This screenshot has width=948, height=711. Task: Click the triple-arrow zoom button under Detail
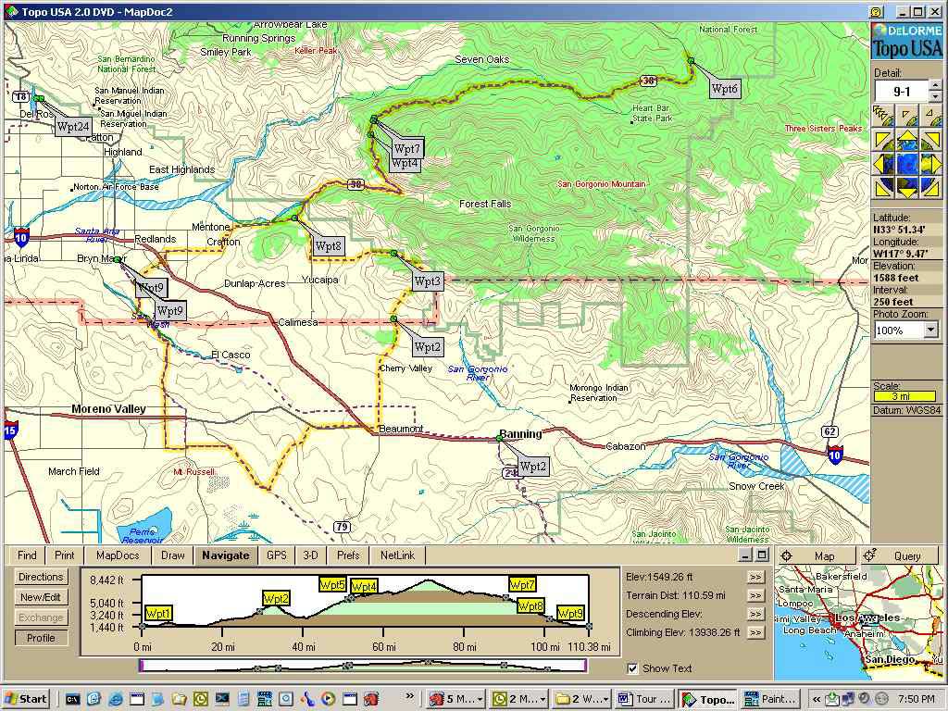click(x=883, y=115)
